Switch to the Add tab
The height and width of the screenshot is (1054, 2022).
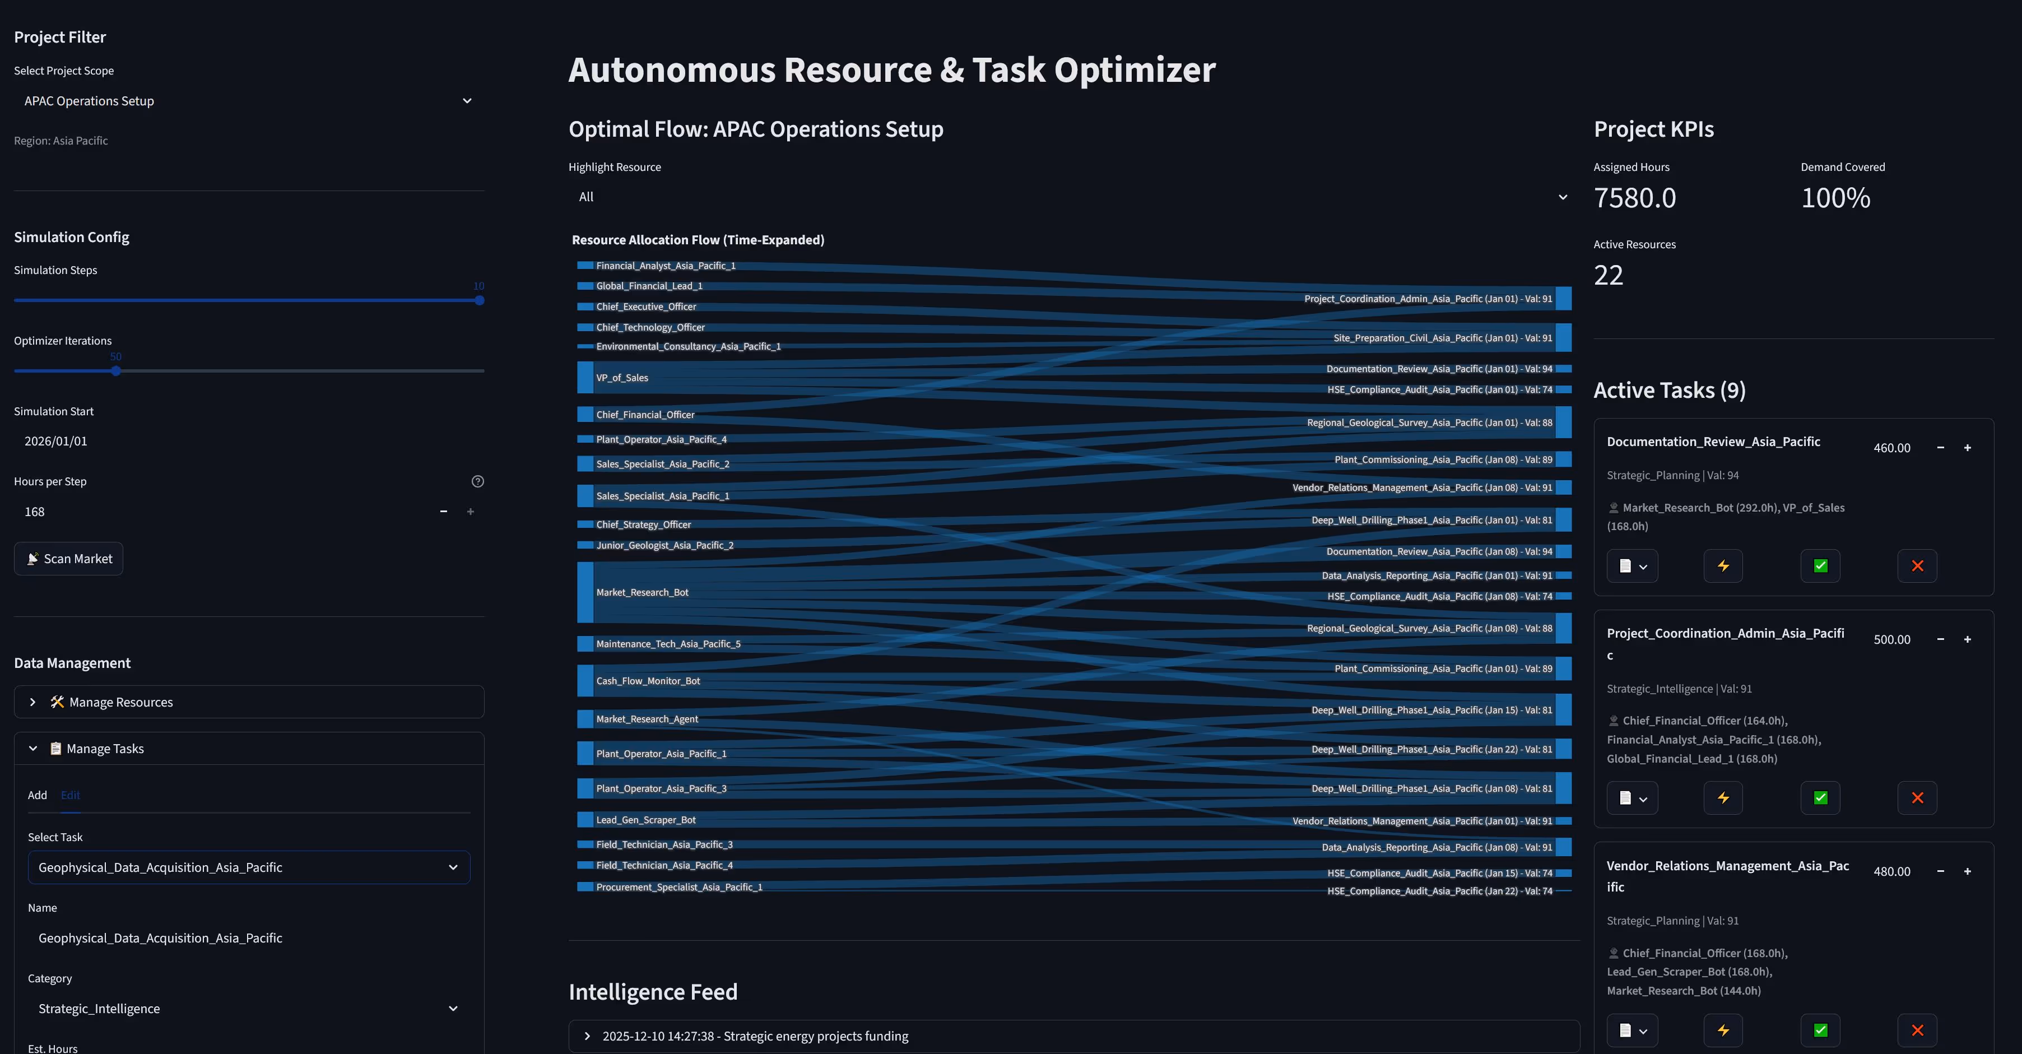click(37, 795)
